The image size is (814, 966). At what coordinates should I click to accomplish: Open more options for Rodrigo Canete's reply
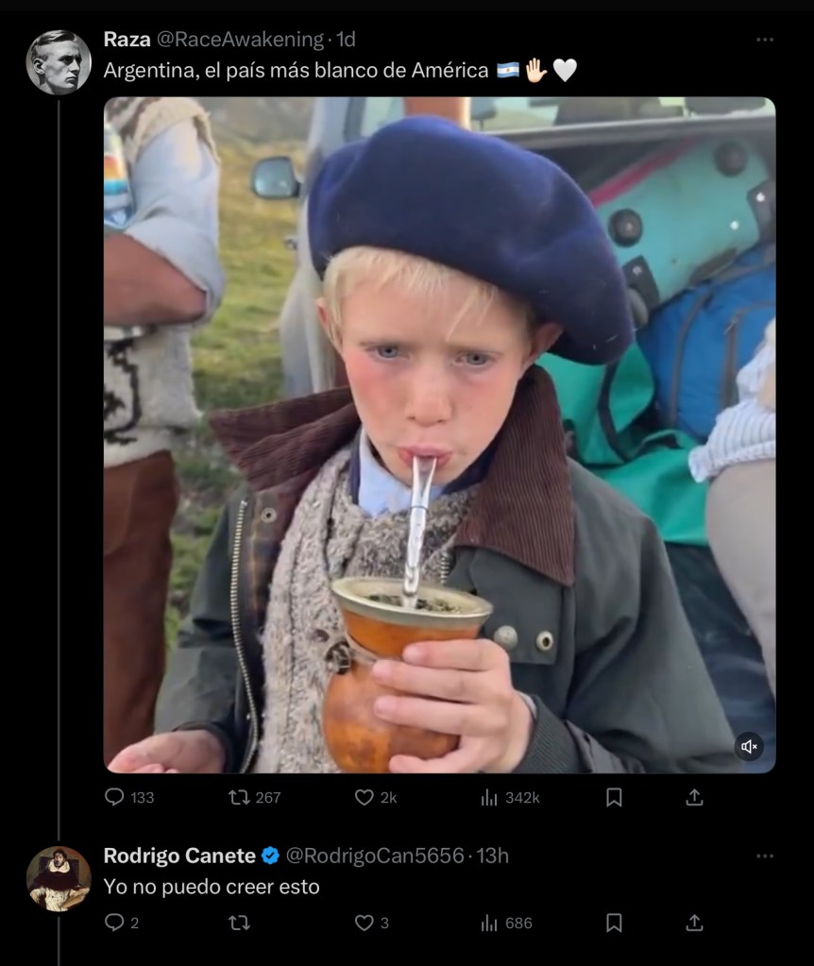(x=765, y=856)
